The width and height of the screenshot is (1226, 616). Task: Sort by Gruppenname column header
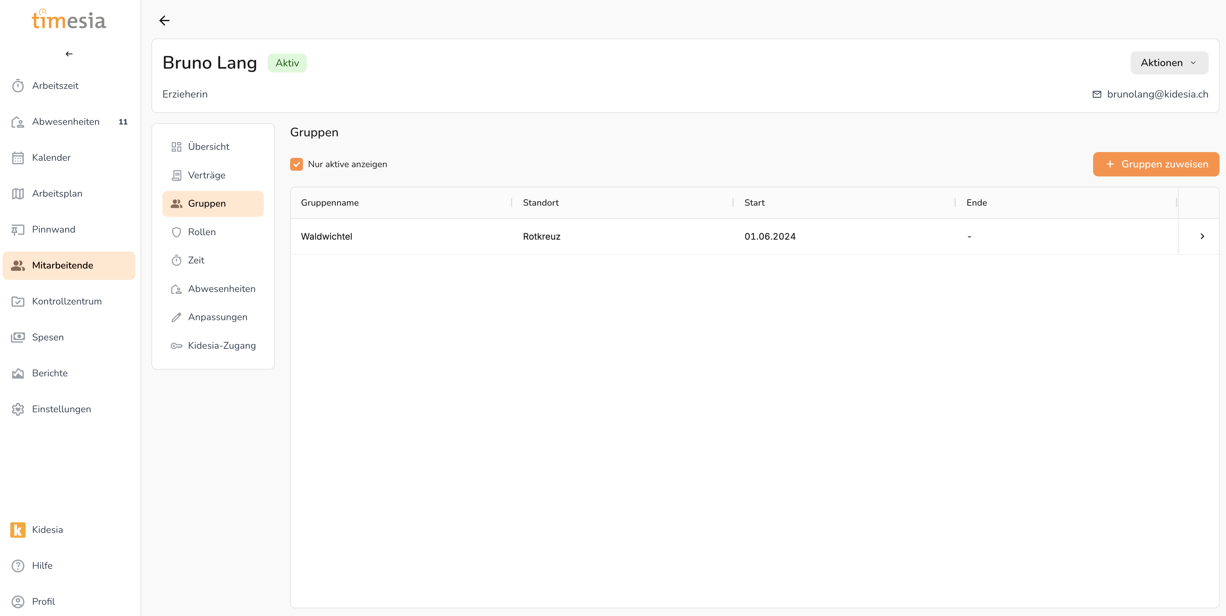point(330,203)
